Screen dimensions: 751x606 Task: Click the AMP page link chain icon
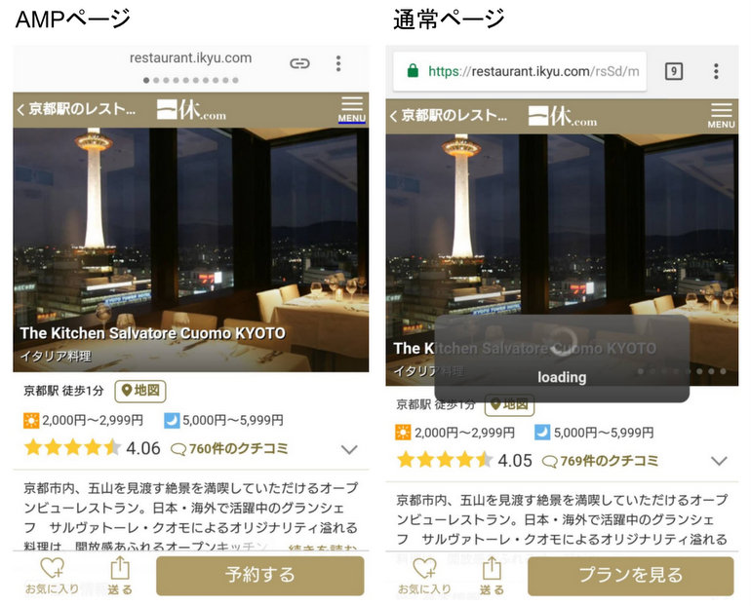coord(299,63)
